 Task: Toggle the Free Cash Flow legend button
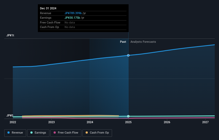click(x=66, y=133)
